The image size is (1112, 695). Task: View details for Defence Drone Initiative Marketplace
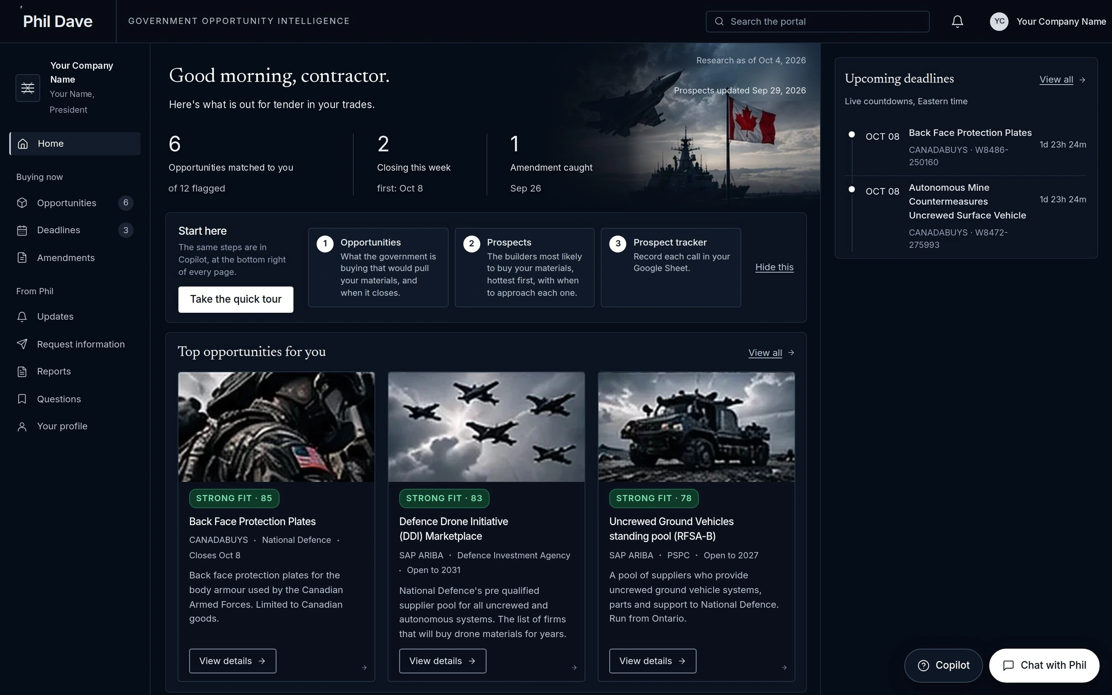tap(443, 661)
